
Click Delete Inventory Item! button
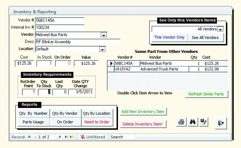click(143, 124)
